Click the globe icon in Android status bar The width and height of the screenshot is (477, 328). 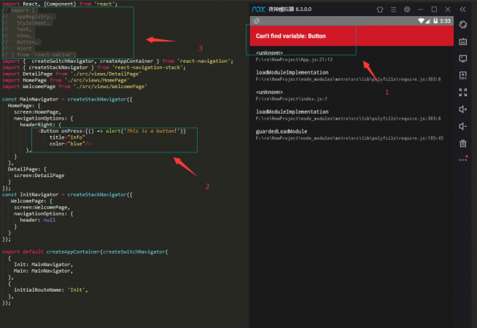[x=257, y=21]
